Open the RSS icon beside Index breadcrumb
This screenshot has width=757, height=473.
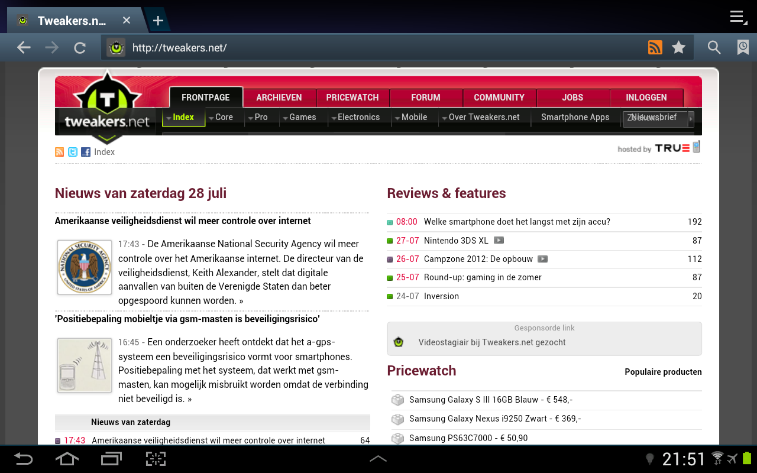(59, 152)
